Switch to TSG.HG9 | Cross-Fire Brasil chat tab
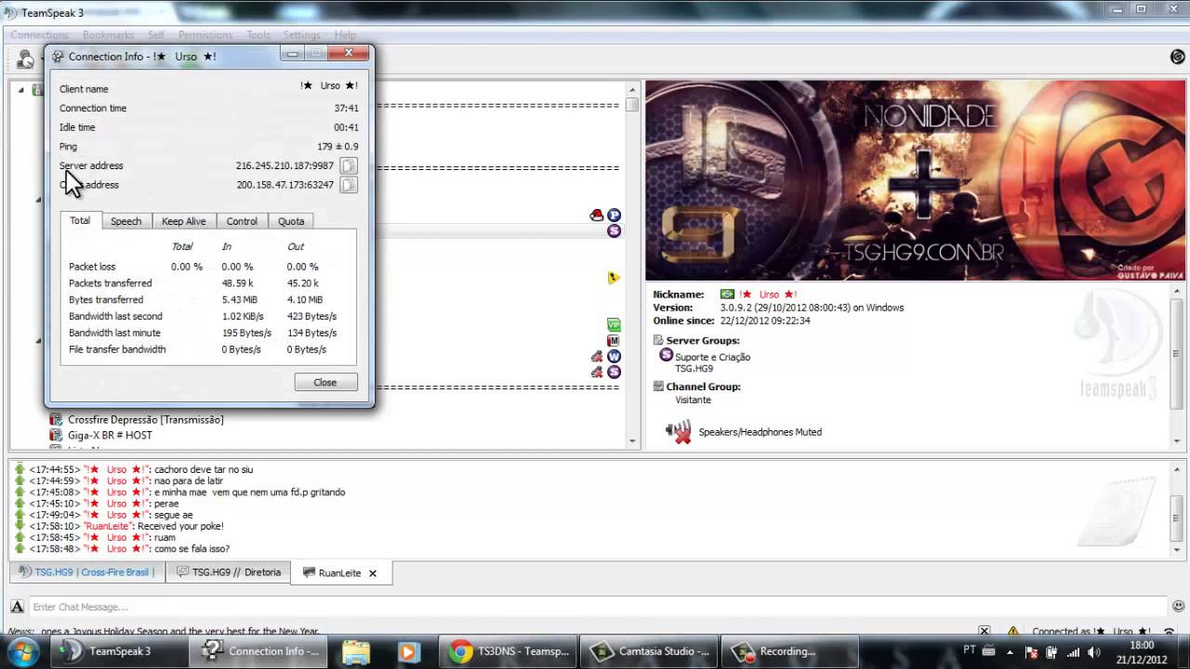Screen dimensions: 1190x669 87,572
